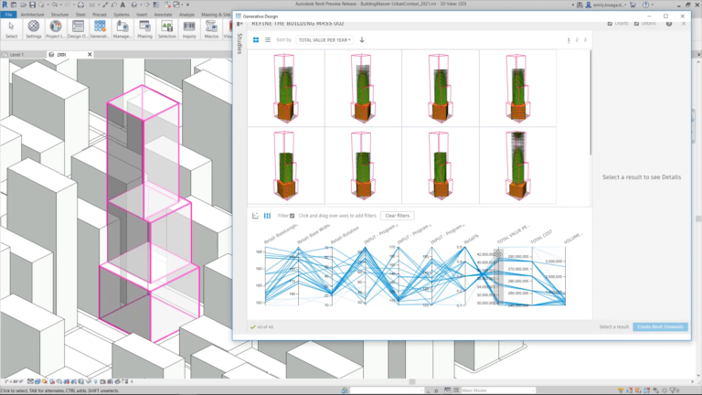Image resolution: width=702 pixels, height=395 pixels.
Task: Switch to the Systems ribbon tab
Action: 121,15
